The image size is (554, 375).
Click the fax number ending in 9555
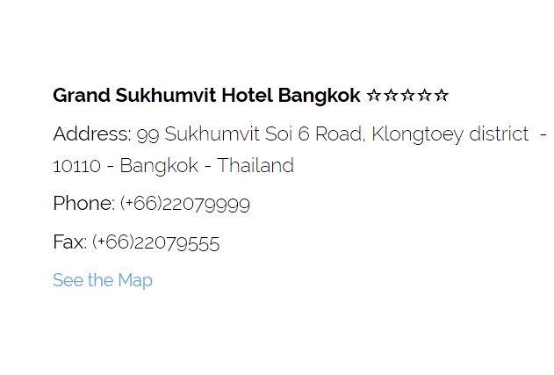[x=155, y=243]
